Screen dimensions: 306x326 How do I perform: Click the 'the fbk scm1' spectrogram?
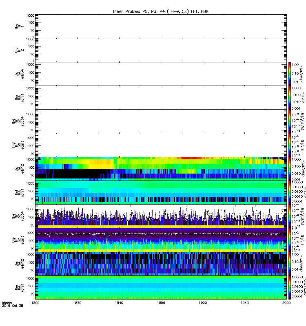161,288
